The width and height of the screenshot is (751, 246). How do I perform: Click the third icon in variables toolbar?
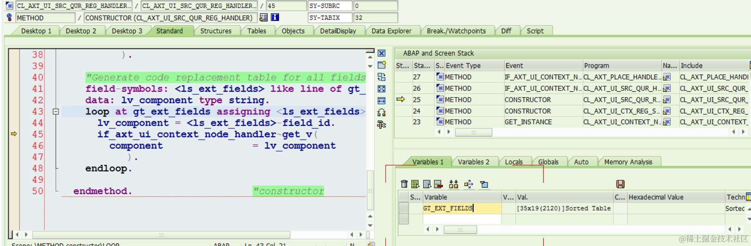pyautogui.click(x=427, y=184)
